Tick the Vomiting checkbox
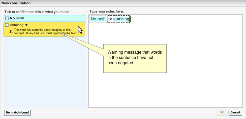The image size is (246, 119). [x=7, y=25]
